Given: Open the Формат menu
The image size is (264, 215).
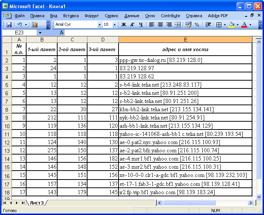Looking at the screenshot, I should point(92,16).
